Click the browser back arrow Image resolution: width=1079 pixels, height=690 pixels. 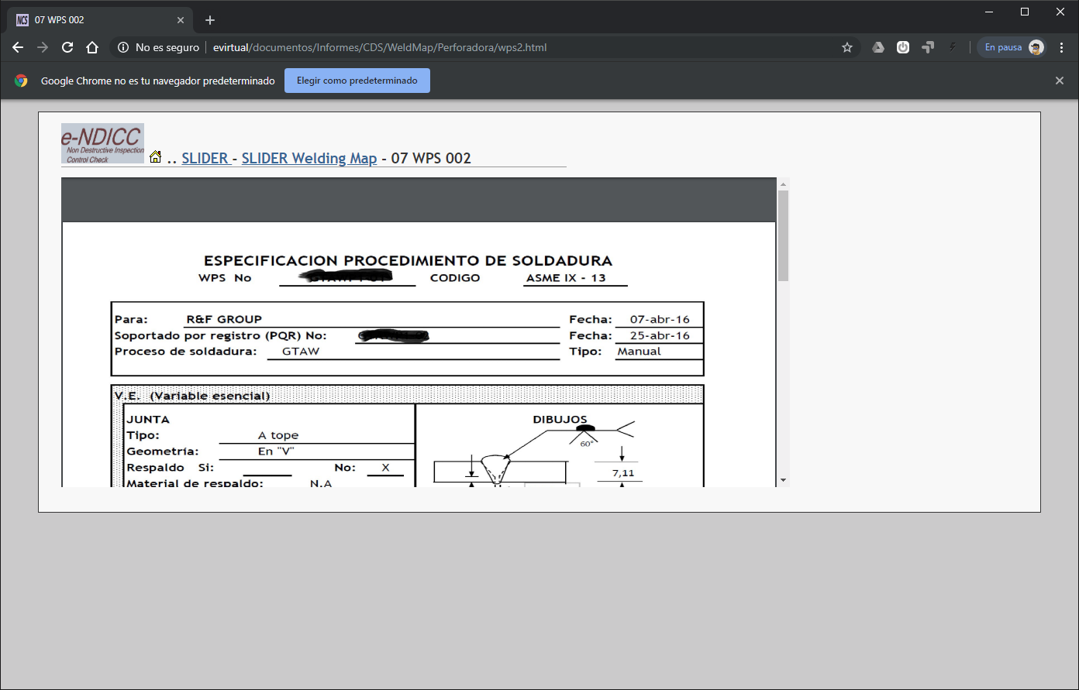pyautogui.click(x=18, y=47)
